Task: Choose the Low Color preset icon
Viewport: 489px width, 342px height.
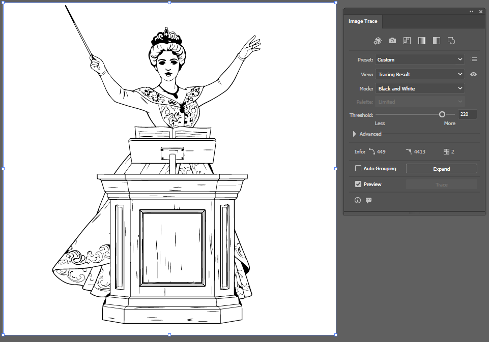Action: 407,41
